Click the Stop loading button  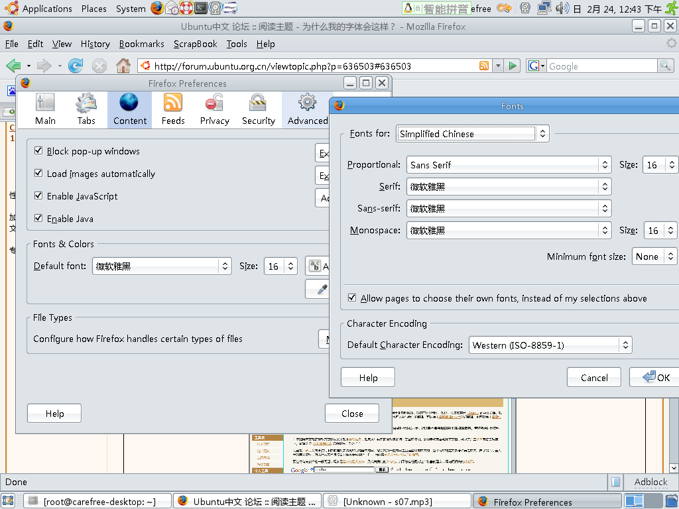(x=99, y=66)
